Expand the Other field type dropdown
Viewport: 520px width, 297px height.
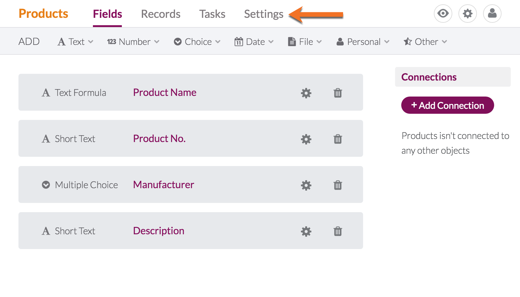click(425, 42)
